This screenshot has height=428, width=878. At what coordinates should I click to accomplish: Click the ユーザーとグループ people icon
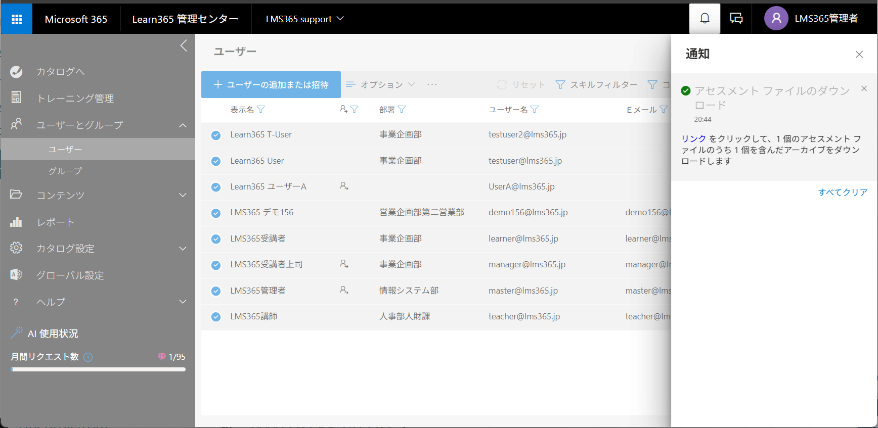[x=16, y=124]
